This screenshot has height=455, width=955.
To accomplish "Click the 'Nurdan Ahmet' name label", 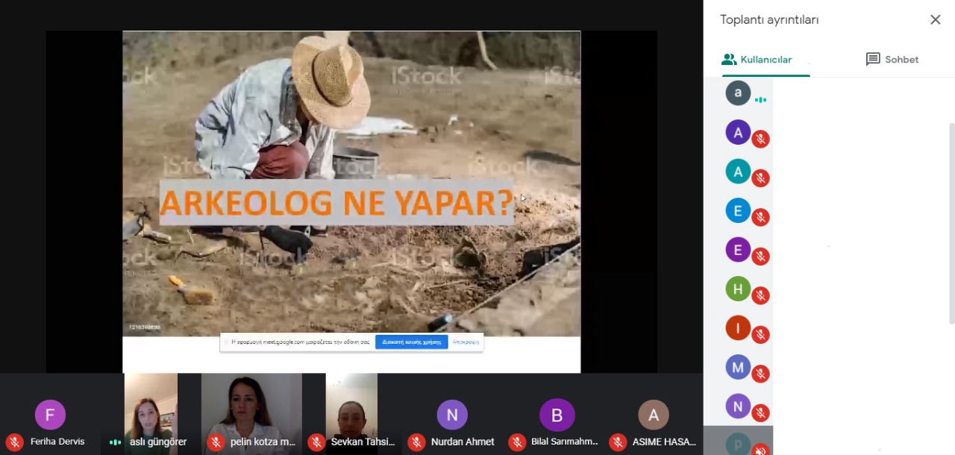I will click(463, 442).
